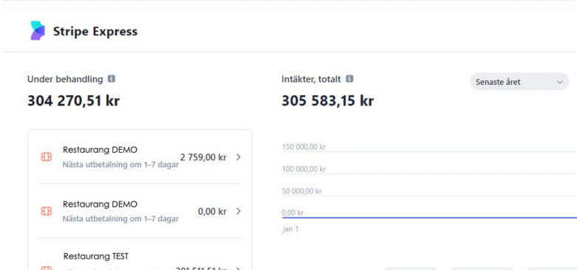Click icon beside Restaurang DEMO 2 759,00 kr

(x=47, y=157)
